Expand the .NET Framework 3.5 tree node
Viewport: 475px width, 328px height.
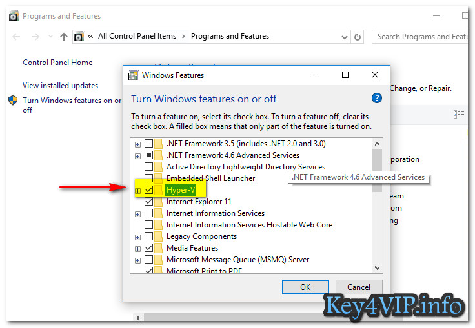pos(138,144)
